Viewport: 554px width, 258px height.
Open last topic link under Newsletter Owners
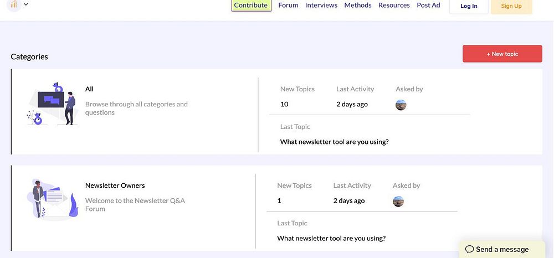coord(331,239)
